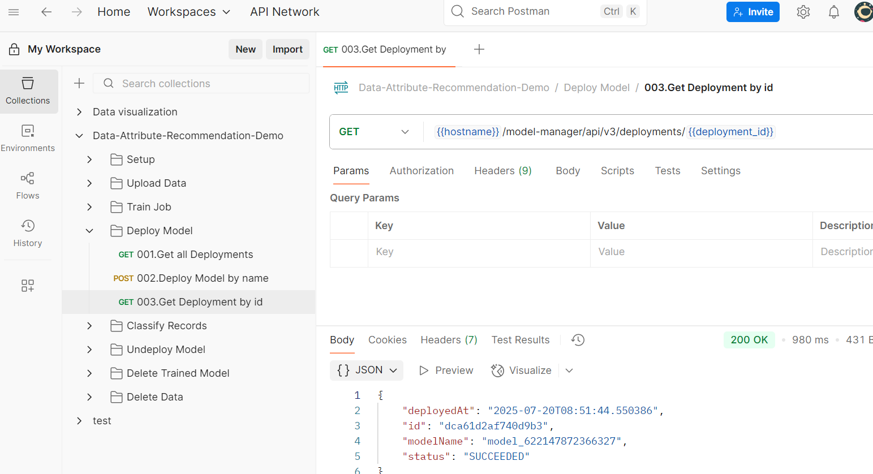Click the Import button
Viewport: 873px width, 474px height.
click(x=287, y=49)
